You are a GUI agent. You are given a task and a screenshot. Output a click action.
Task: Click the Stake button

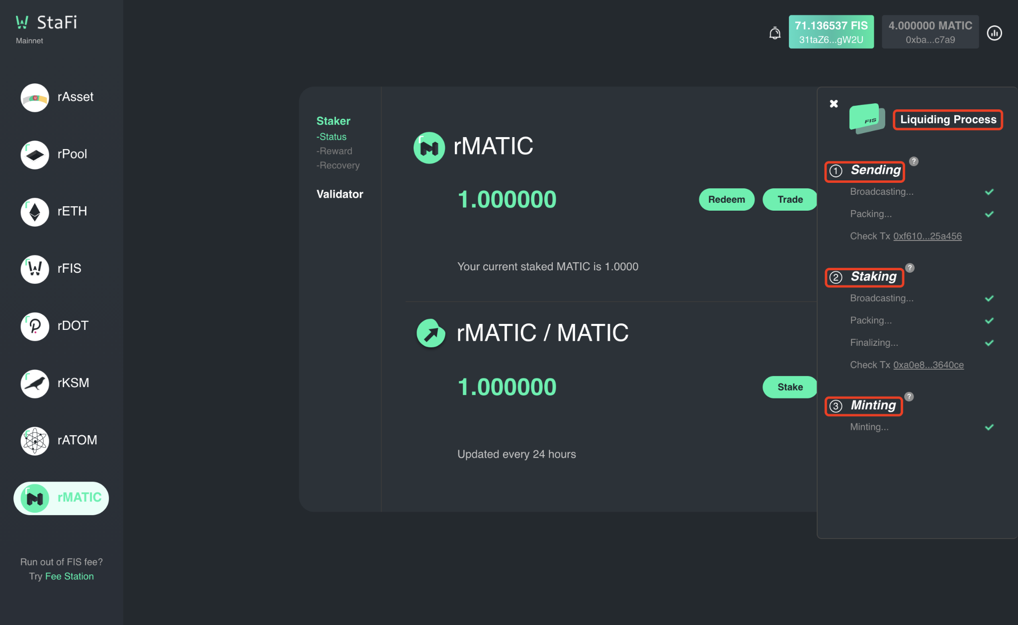[790, 387]
